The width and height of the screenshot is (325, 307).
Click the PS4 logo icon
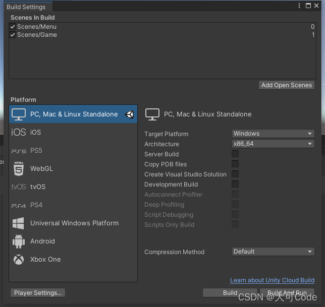click(x=19, y=206)
